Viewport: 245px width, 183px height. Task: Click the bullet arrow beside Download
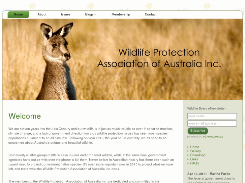coord(188,155)
